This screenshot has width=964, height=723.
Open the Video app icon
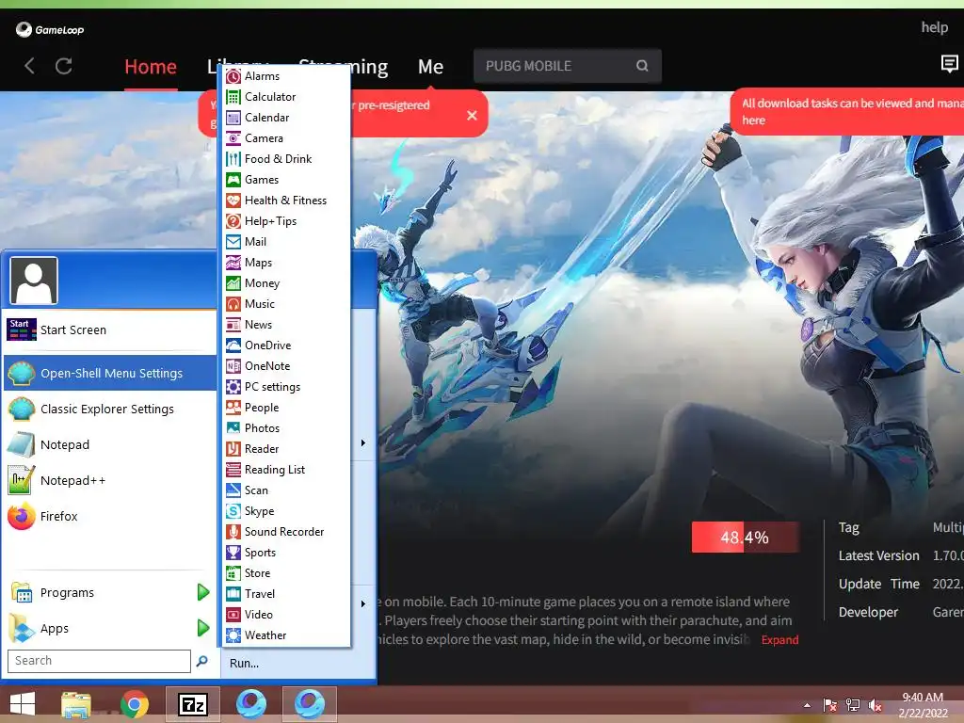pyautogui.click(x=233, y=614)
